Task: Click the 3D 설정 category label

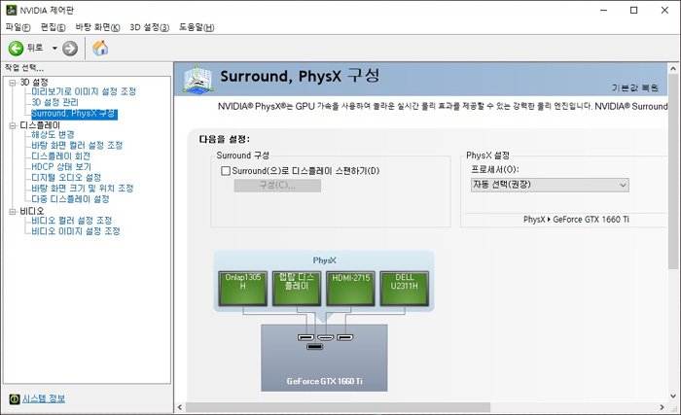Action: pos(34,83)
